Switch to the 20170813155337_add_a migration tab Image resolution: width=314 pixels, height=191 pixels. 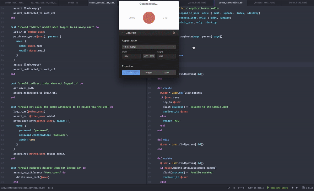pos(43,3)
